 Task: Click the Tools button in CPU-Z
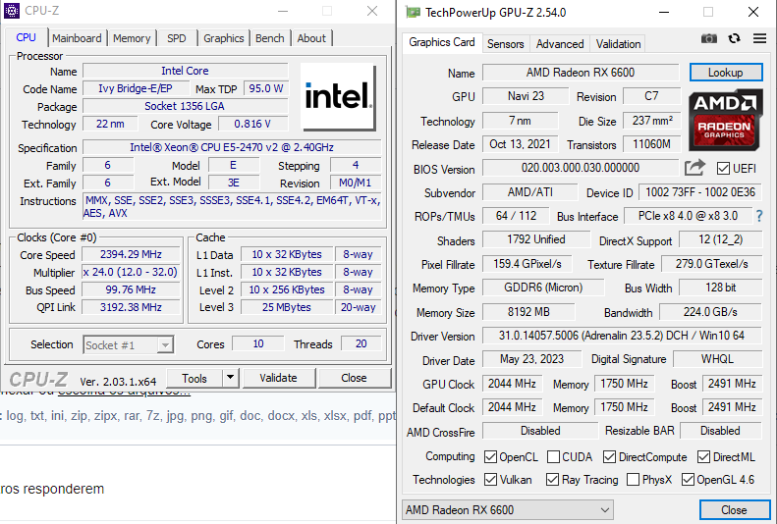tap(194, 378)
